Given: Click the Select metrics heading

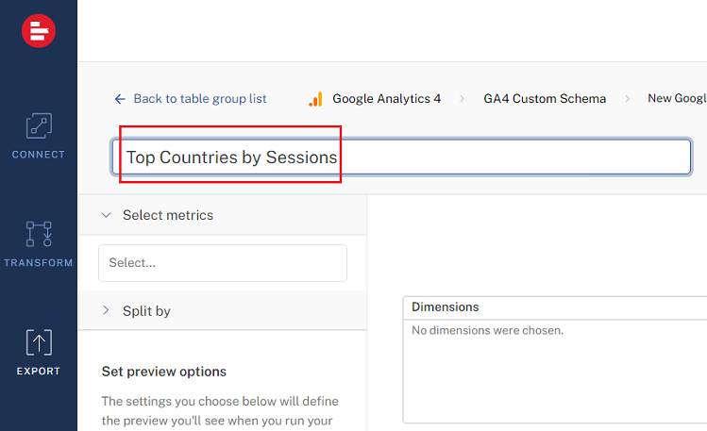Looking at the screenshot, I should (168, 215).
